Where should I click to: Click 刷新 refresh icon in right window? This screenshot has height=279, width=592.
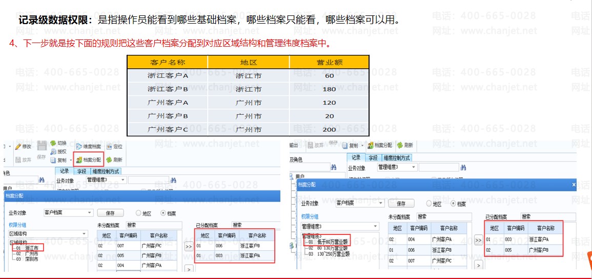pos(404,146)
